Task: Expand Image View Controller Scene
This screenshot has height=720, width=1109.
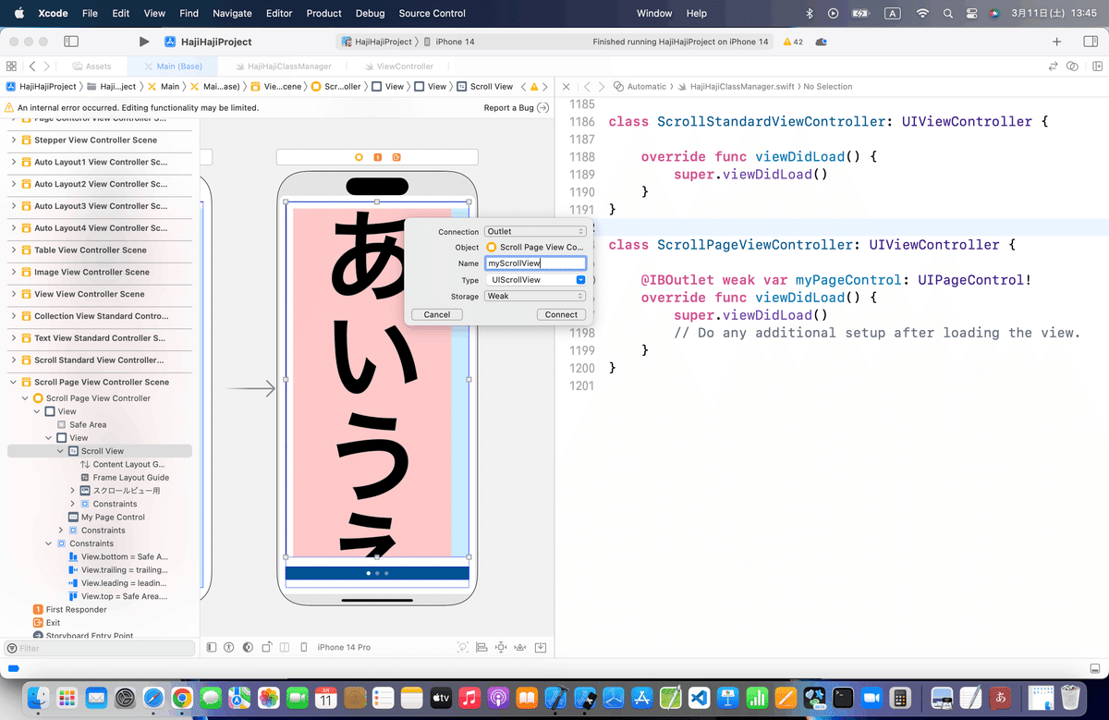Action: click(x=14, y=273)
